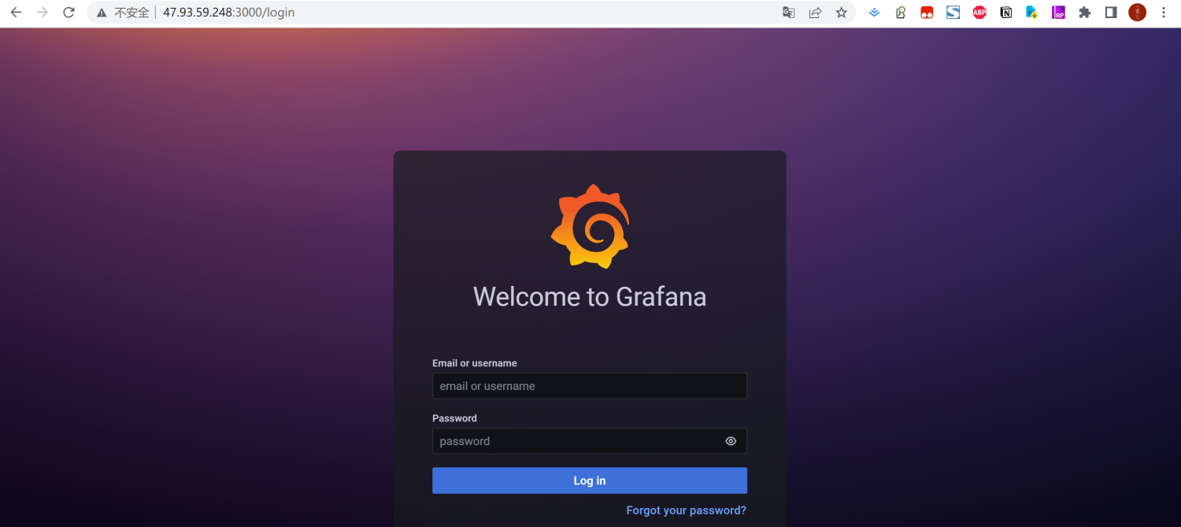Open the blue double-chevron extension
1181x527 pixels.
click(874, 13)
